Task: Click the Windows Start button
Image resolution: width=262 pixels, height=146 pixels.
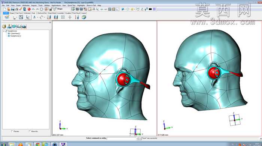Action: point(3,144)
